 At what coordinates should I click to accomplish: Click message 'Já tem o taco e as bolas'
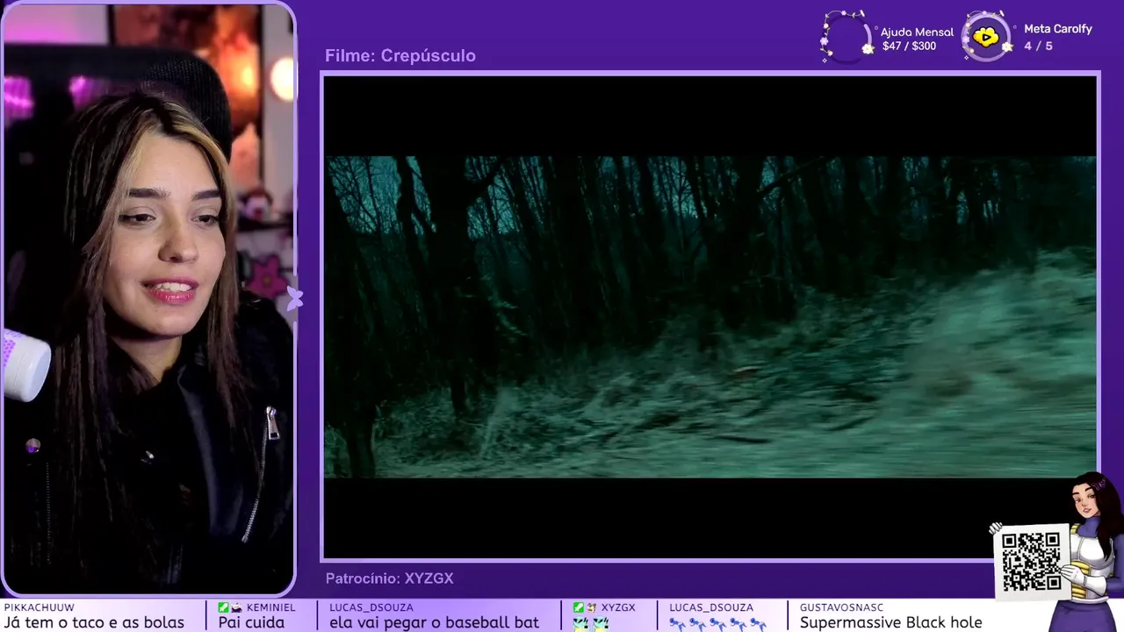click(x=94, y=622)
